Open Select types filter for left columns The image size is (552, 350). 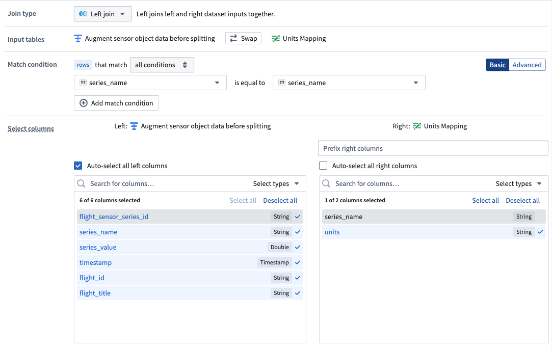(x=276, y=183)
